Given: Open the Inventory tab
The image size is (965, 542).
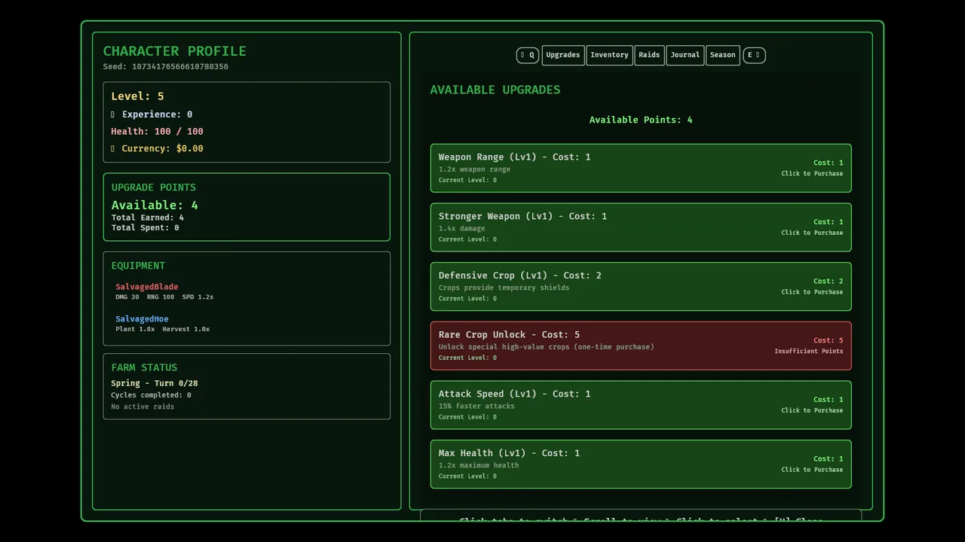Looking at the screenshot, I should 609,55.
